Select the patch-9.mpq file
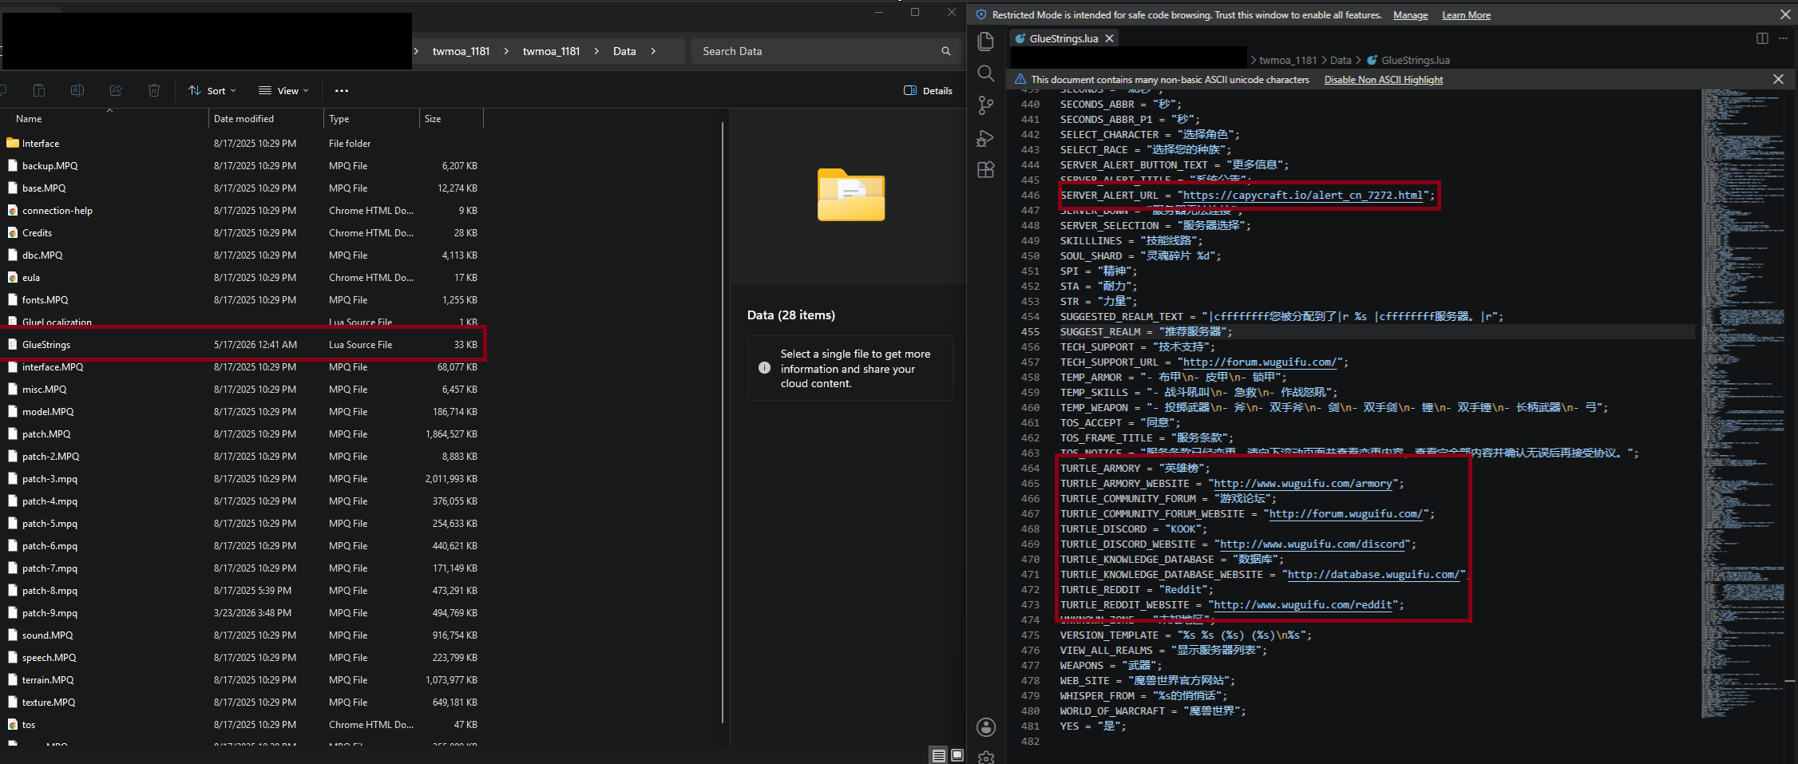Viewport: 1798px width, 764px height. [x=50, y=612]
